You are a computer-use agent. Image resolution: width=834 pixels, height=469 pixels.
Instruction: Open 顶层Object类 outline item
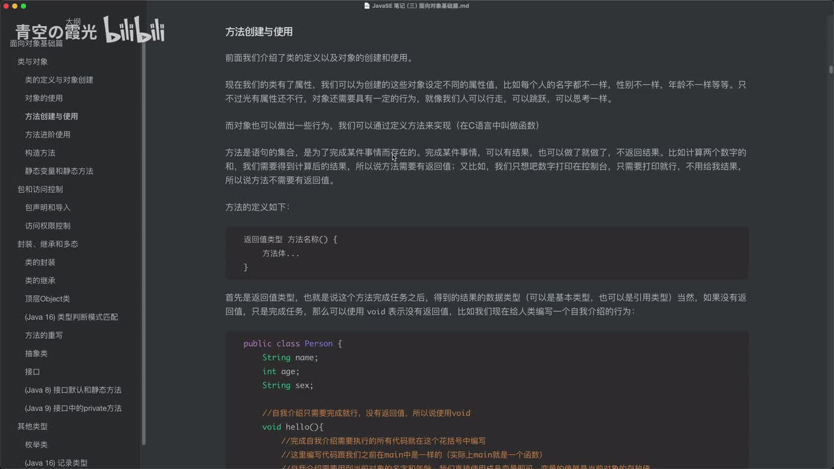48,299
